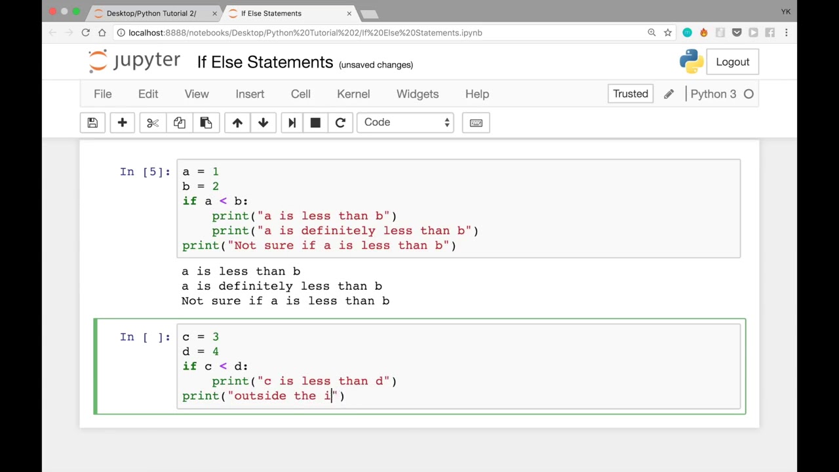Open the Cell menu

300,94
